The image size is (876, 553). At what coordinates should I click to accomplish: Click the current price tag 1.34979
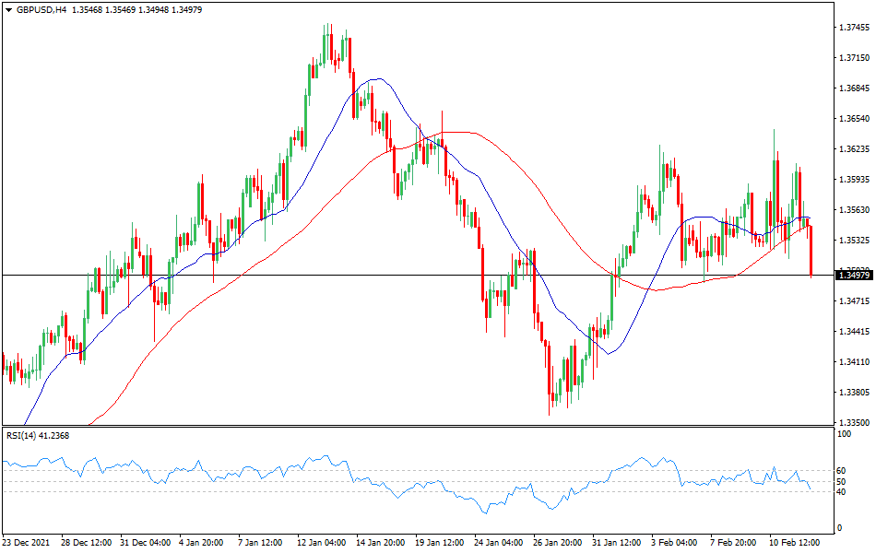tap(855, 275)
